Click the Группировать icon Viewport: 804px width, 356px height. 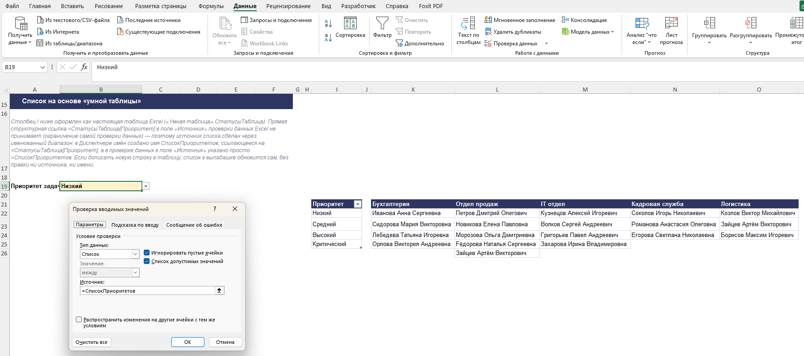click(x=709, y=23)
